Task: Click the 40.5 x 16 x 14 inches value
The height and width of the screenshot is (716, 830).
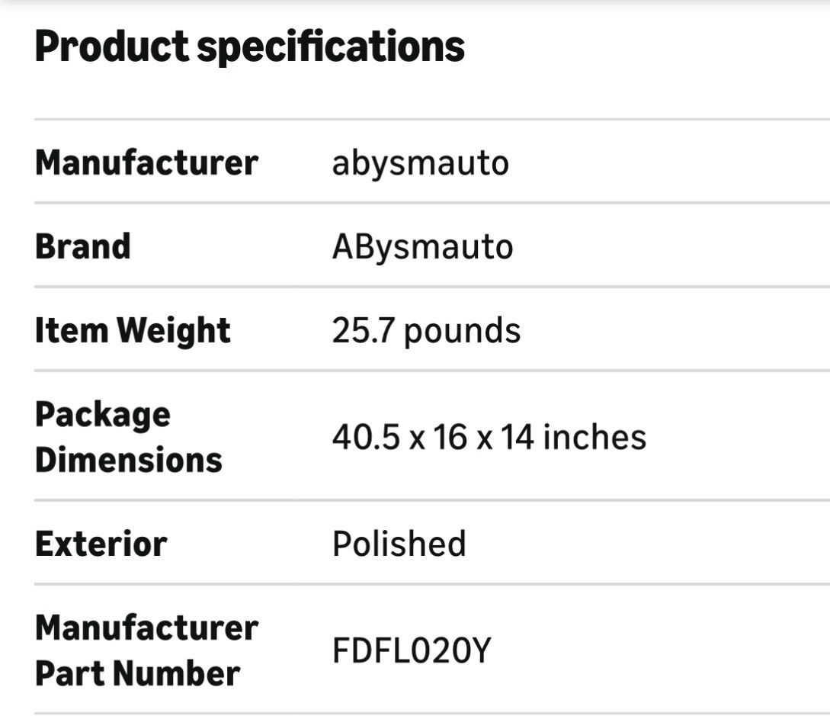Action: pyautogui.click(x=489, y=438)
